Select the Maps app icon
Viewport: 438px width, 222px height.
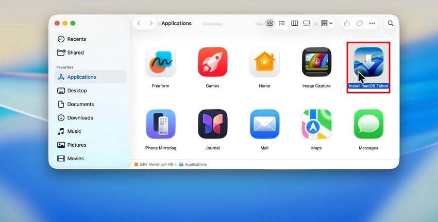[316, 124]
